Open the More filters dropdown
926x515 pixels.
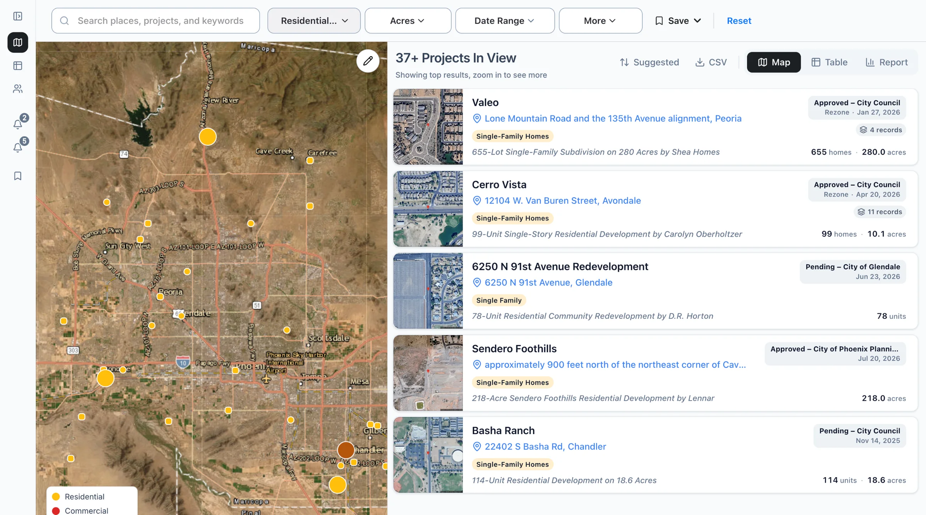600,21
